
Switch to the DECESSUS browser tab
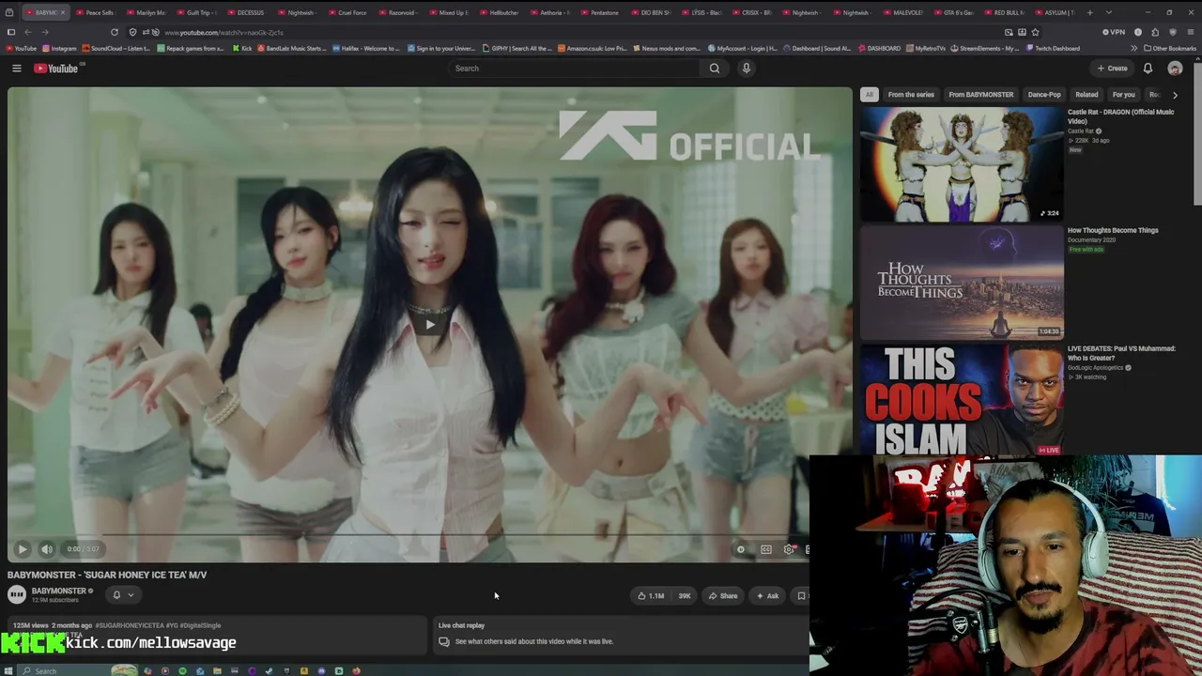[245, 13]
